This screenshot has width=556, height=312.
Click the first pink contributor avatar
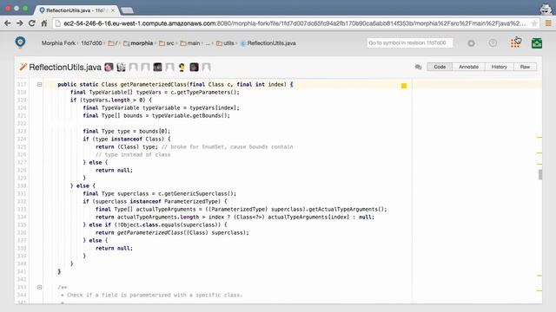[109, 67]
